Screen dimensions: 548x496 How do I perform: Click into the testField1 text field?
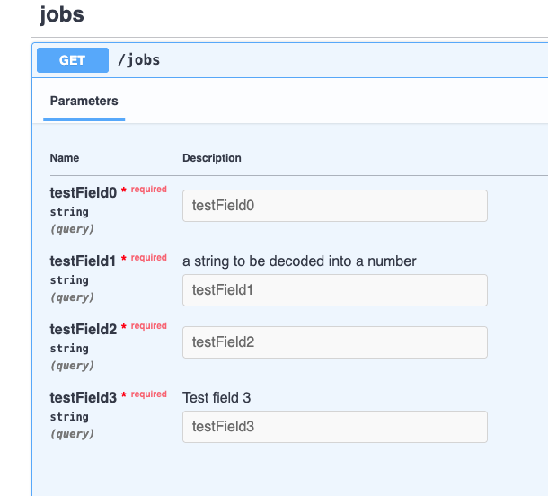[x=334, y=290]
